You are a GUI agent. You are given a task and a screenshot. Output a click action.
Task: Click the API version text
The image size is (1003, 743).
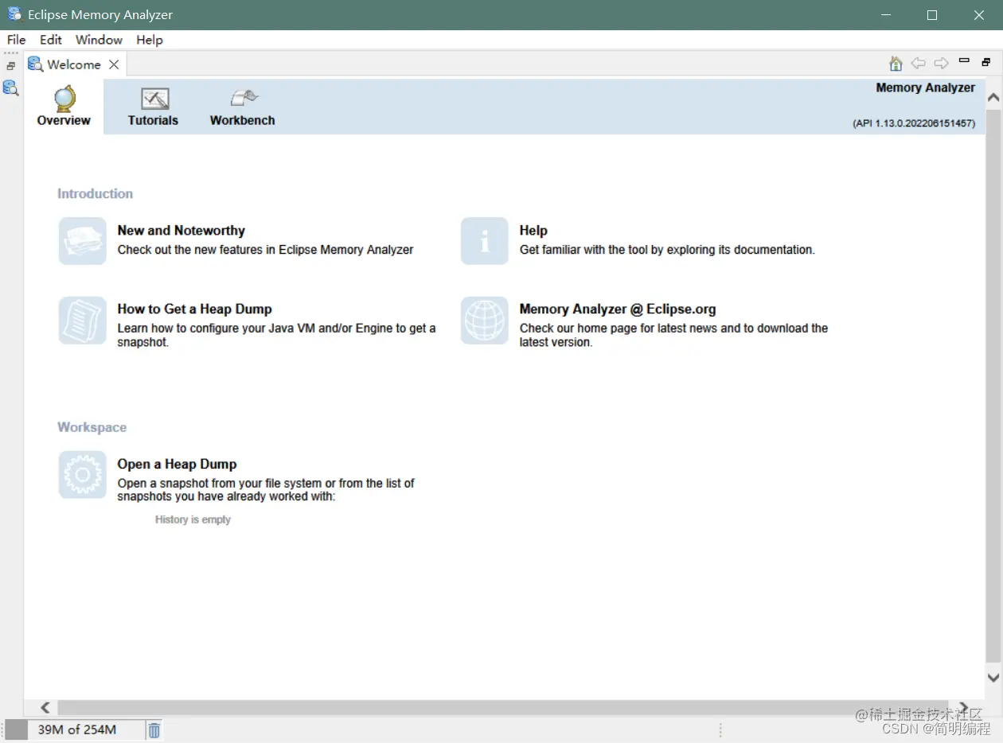(x=914, y=123)
